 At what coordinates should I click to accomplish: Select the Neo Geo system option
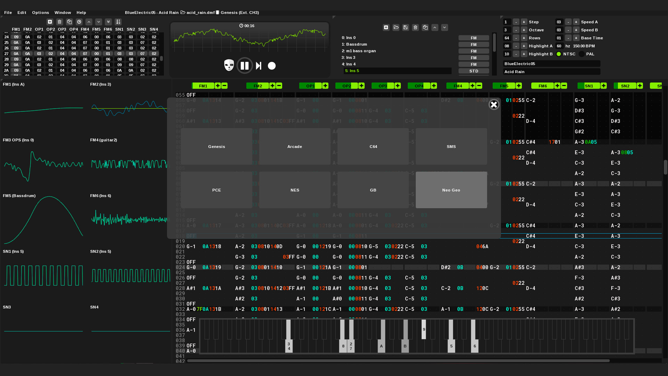[x=451, y=190]
